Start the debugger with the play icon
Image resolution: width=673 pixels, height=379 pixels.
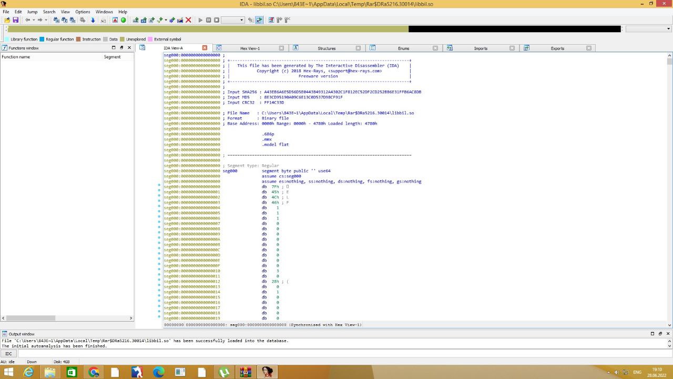(x=200, y=20)
